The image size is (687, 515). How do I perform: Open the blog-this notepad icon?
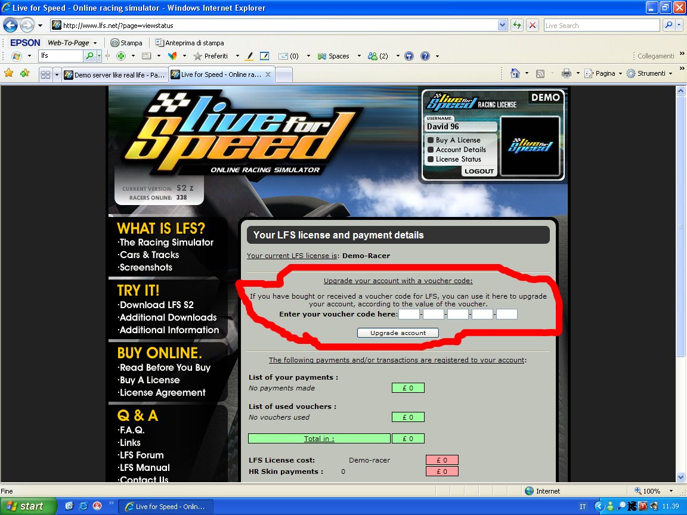pos(265,56)
